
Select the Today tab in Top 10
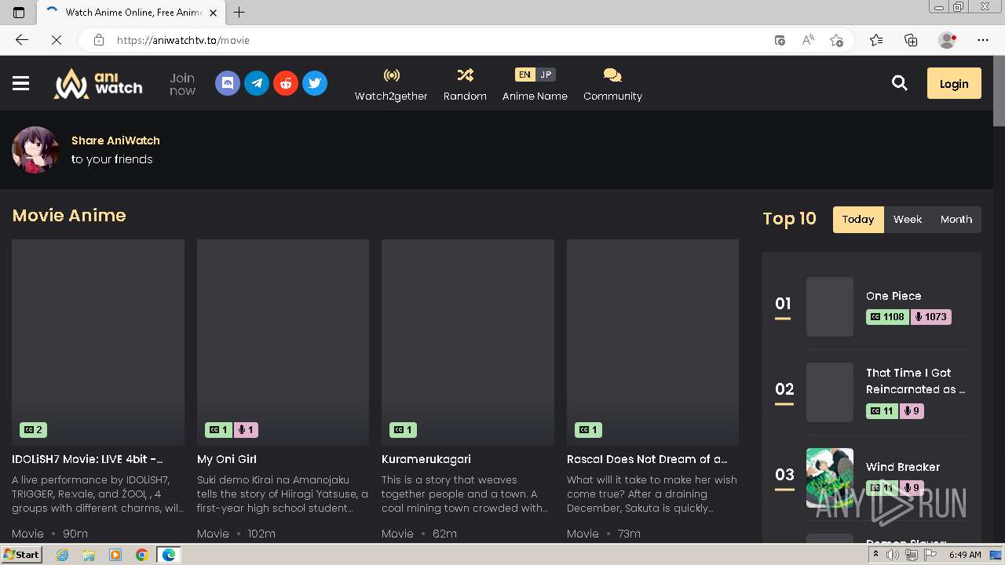(858, 220)
